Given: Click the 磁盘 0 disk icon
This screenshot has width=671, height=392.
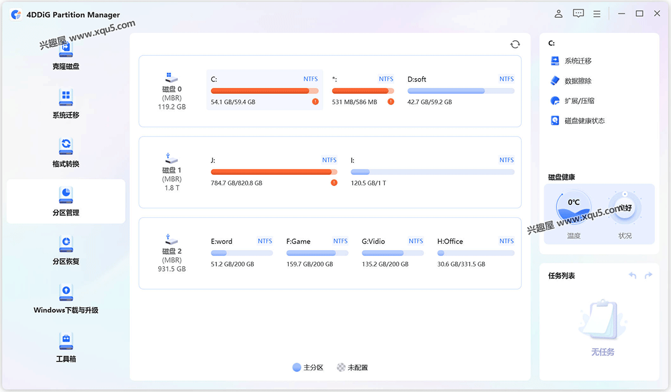Looking at the screenshot, I should click(172, 78).
